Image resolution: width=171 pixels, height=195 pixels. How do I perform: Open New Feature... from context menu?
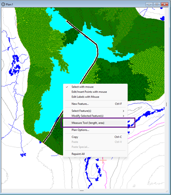(95, 104)
